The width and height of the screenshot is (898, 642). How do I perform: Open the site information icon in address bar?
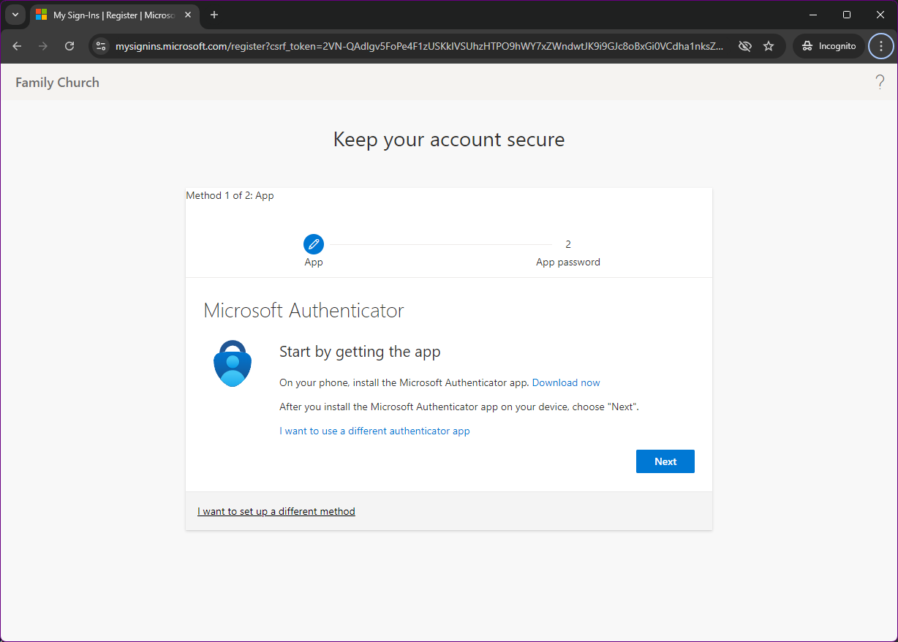coord(102,46)
